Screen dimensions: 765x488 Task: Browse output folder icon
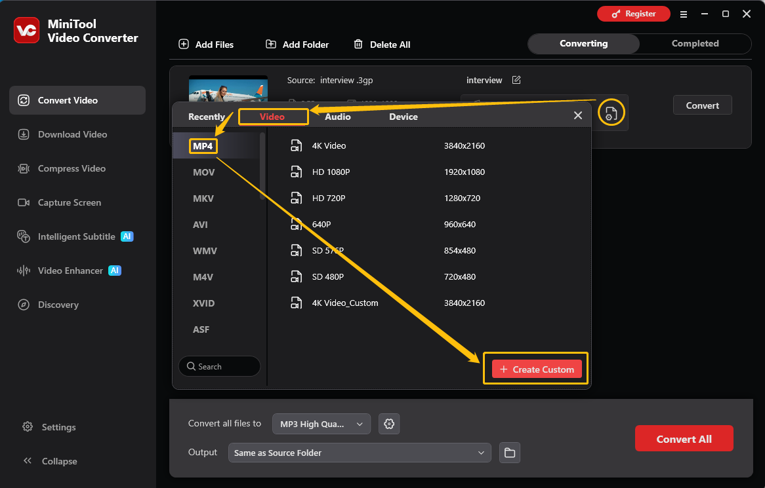coord(509,453)
